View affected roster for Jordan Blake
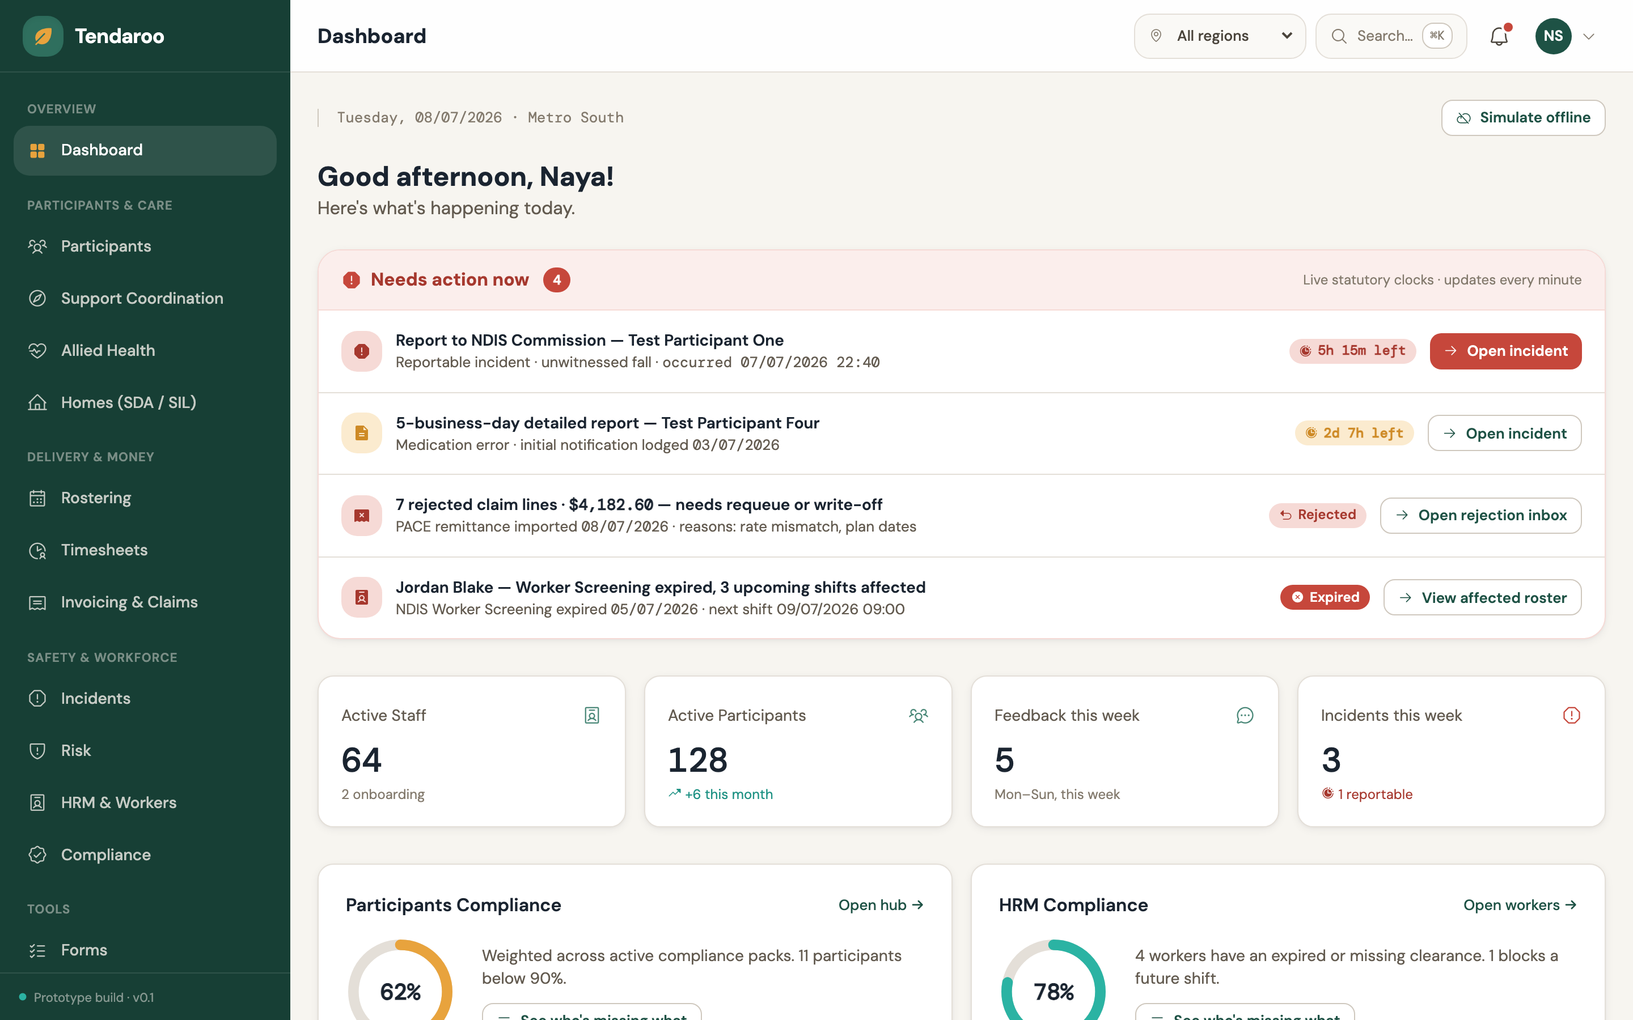 coord(1482,598)
